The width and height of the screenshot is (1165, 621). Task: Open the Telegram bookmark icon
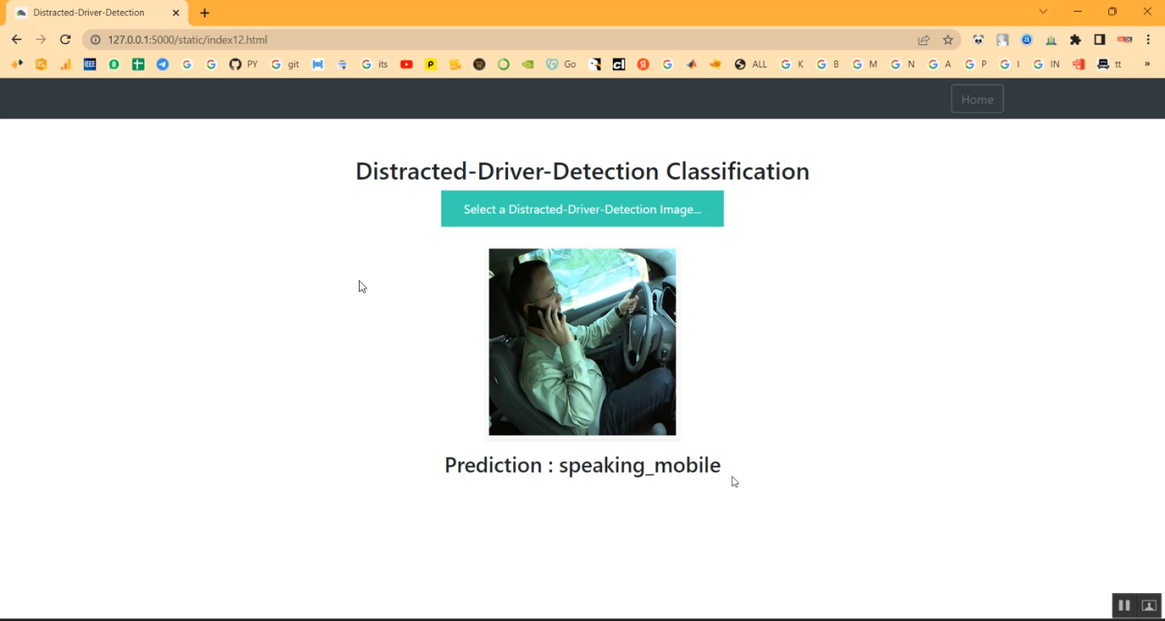(162, 64)
